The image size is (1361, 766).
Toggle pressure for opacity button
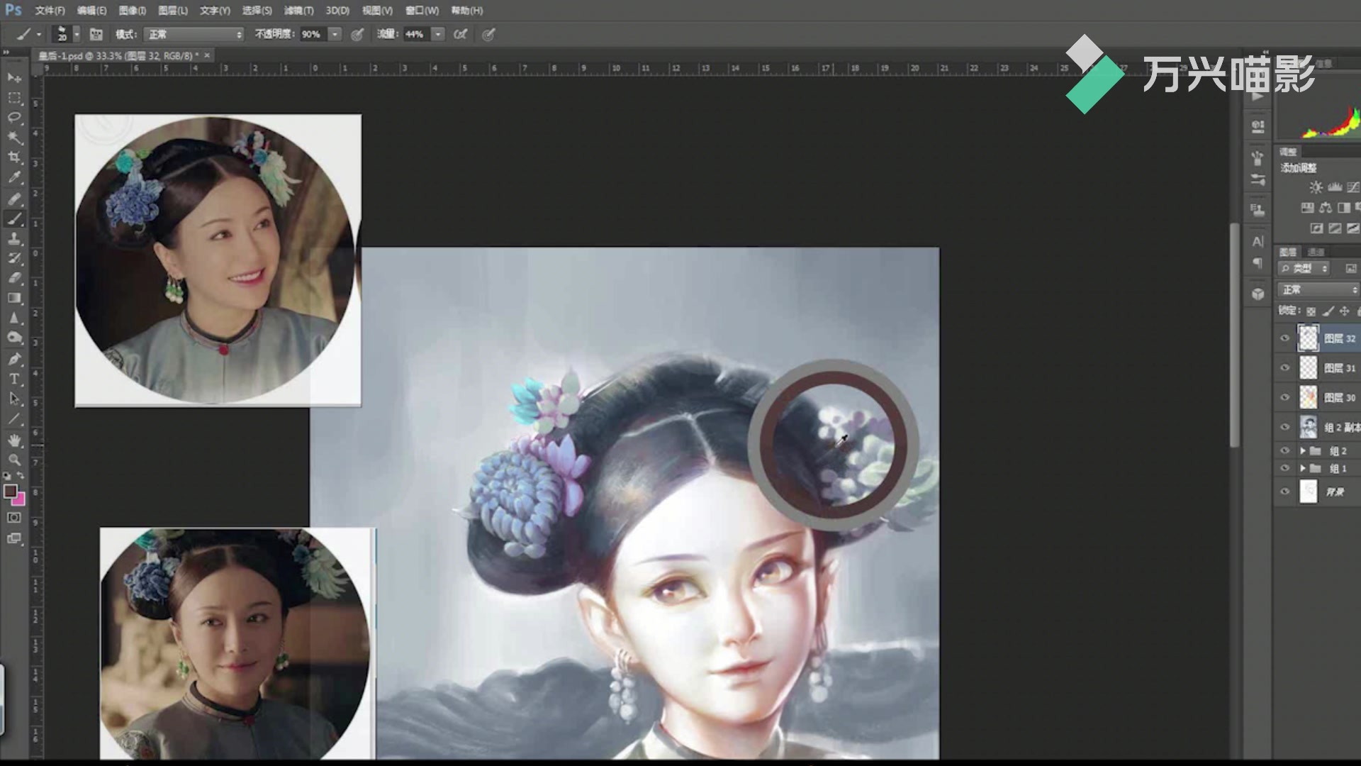click(357, 34)
